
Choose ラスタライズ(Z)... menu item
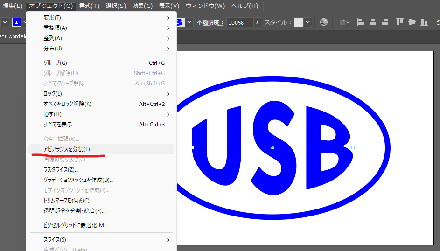click(x=101, y=170)
